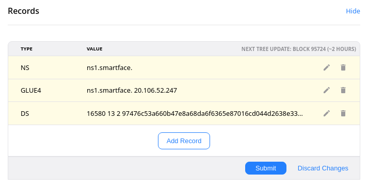The image size is (368, 190).
Task: Click the NS type label
Action: (25, 67)
